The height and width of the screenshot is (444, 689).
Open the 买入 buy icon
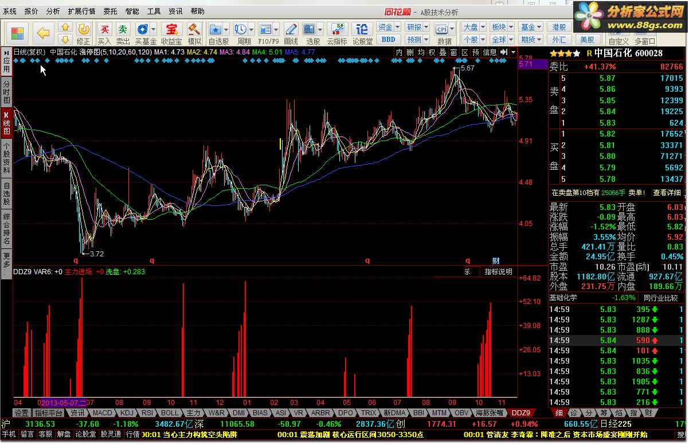point(104,33)
